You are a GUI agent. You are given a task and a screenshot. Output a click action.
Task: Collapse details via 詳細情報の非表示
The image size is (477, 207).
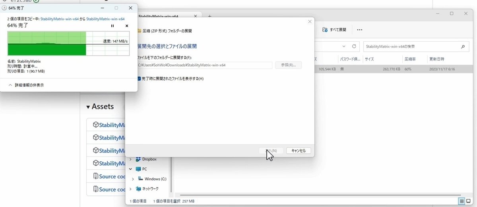26,85
